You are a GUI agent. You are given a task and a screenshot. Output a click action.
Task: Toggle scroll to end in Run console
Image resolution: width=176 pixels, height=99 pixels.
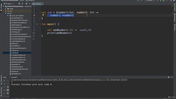point(8,90)
